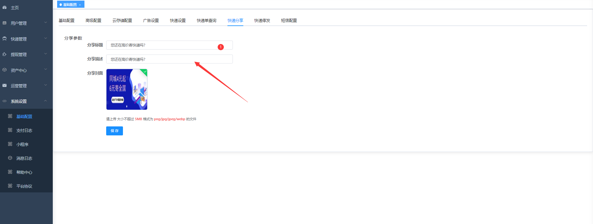Click the 分享封面 cover image thumbnail
Screen dimensions: 593x224
[x=127, y=89]
